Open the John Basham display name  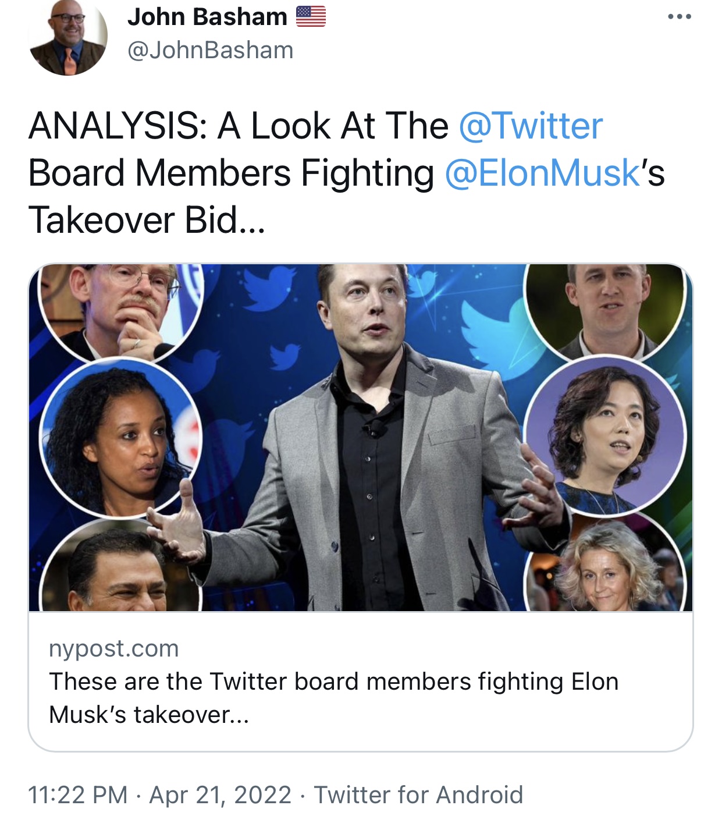pos(207,17)
